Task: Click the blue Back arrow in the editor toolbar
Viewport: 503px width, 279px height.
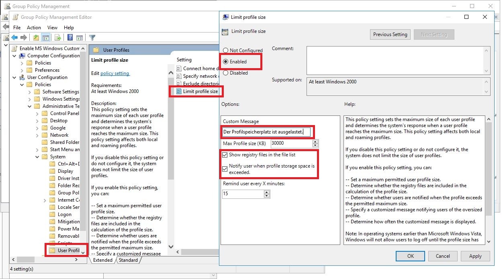Action: pyautogui.click(x=14, y=37)
